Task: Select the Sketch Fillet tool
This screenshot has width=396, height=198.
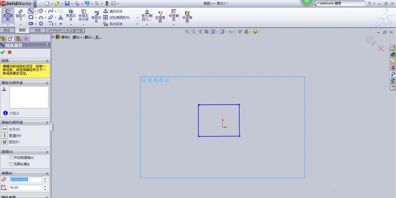Action: pyautogui.click(x=51, y=24)
